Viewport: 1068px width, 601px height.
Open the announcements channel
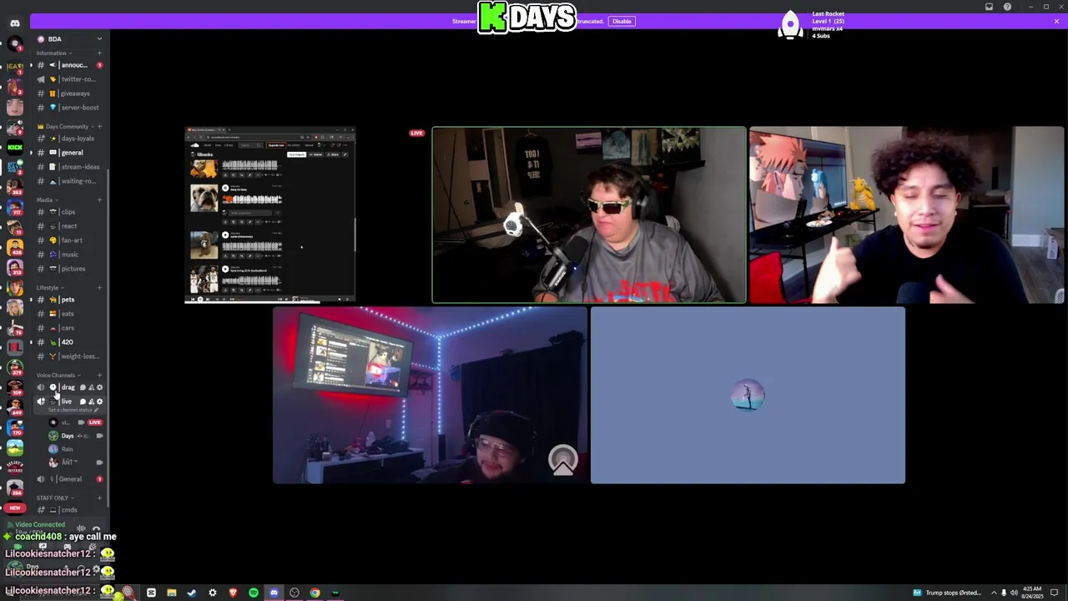70,65
